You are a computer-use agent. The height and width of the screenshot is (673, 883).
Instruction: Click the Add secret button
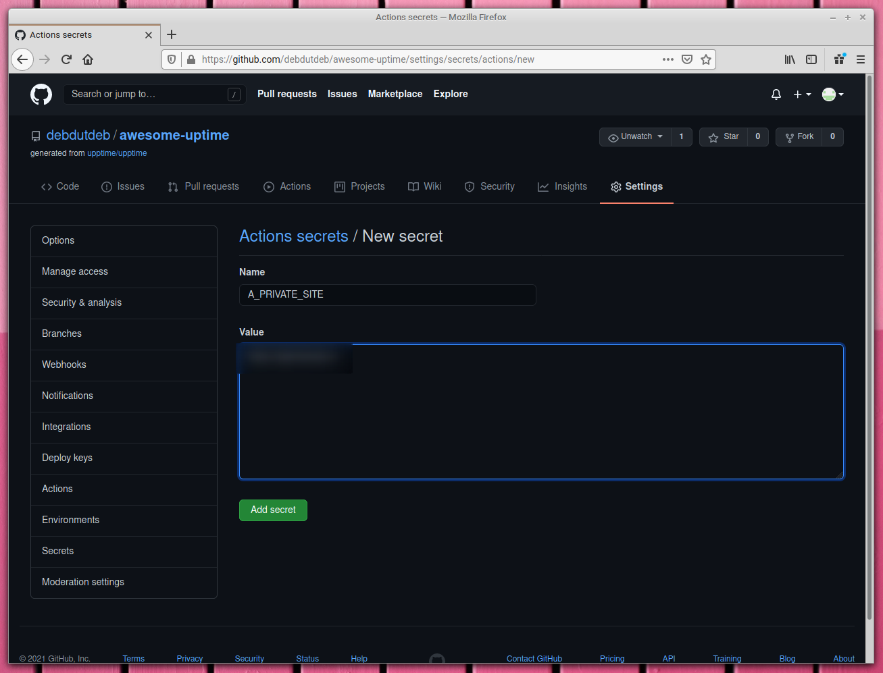(273, 510)
